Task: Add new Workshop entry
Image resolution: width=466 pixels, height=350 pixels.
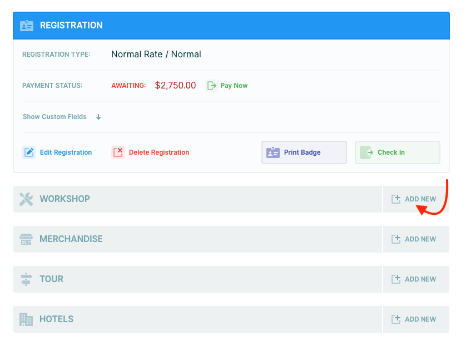Action: coord(415,199)
